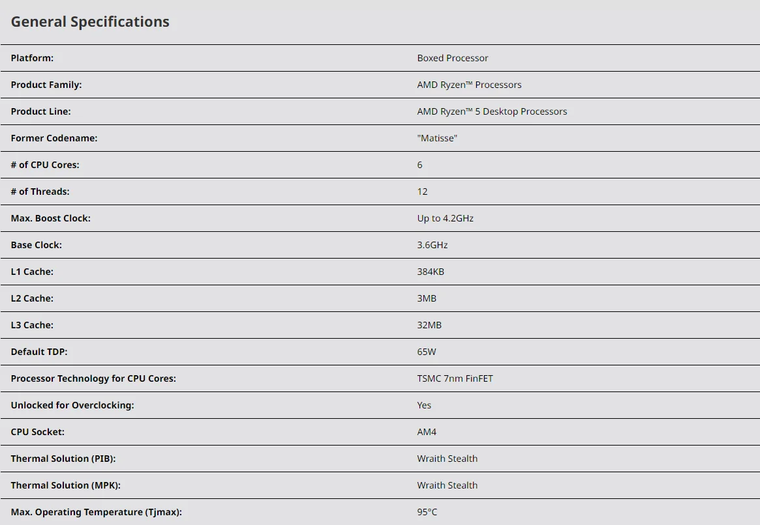Click the # of CPU Cores label
The image size is (760, 525).
click(45, 165)
